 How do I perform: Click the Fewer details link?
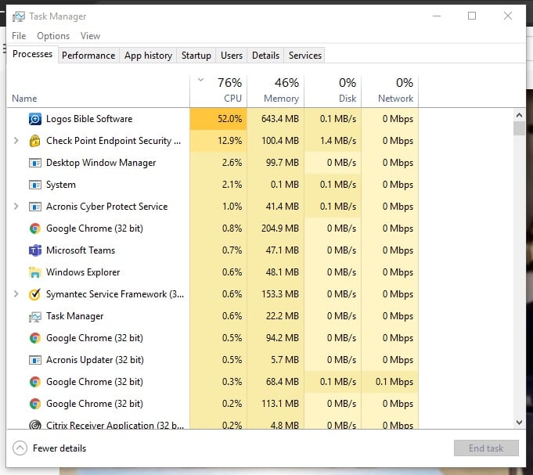tap(59, 448)
